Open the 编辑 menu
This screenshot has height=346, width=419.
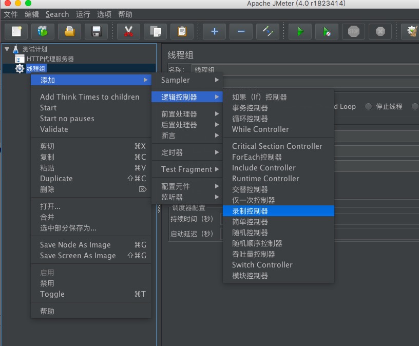pyautogui.click(x=32, y=14)
